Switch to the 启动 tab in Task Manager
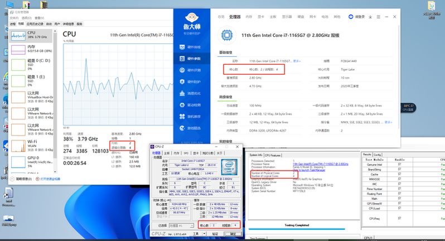Screen dimensions: 445x241 [49, 24]
